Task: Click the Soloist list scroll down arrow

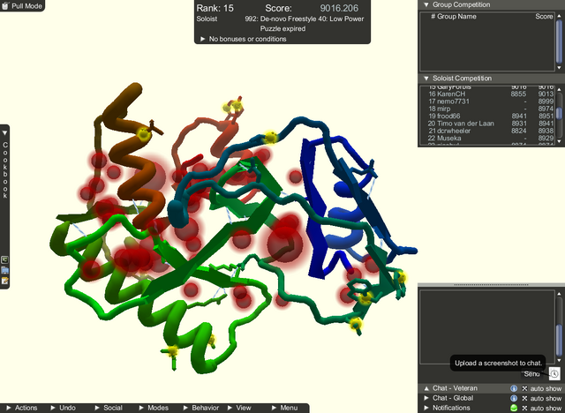Action: 559,142
